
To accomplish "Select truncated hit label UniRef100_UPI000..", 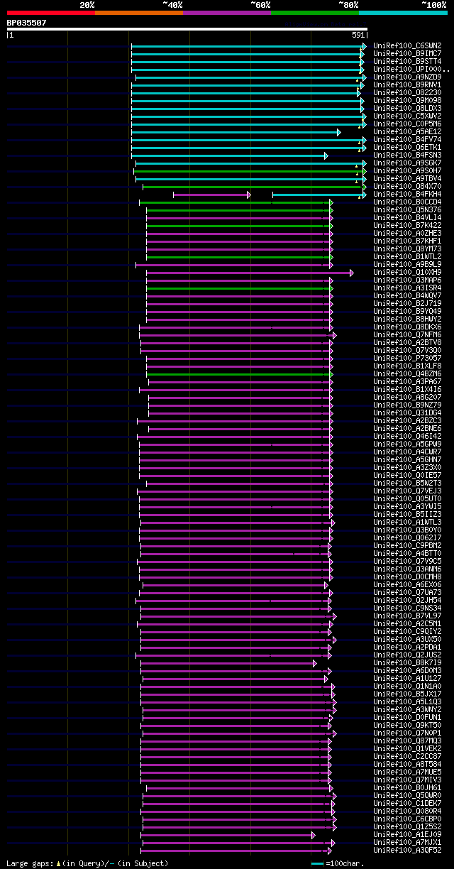I will point(411,69).
